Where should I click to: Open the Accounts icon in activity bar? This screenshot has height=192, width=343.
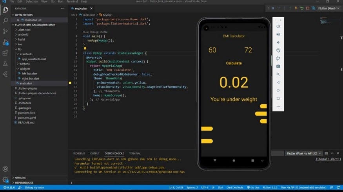[x=5, y=169]
